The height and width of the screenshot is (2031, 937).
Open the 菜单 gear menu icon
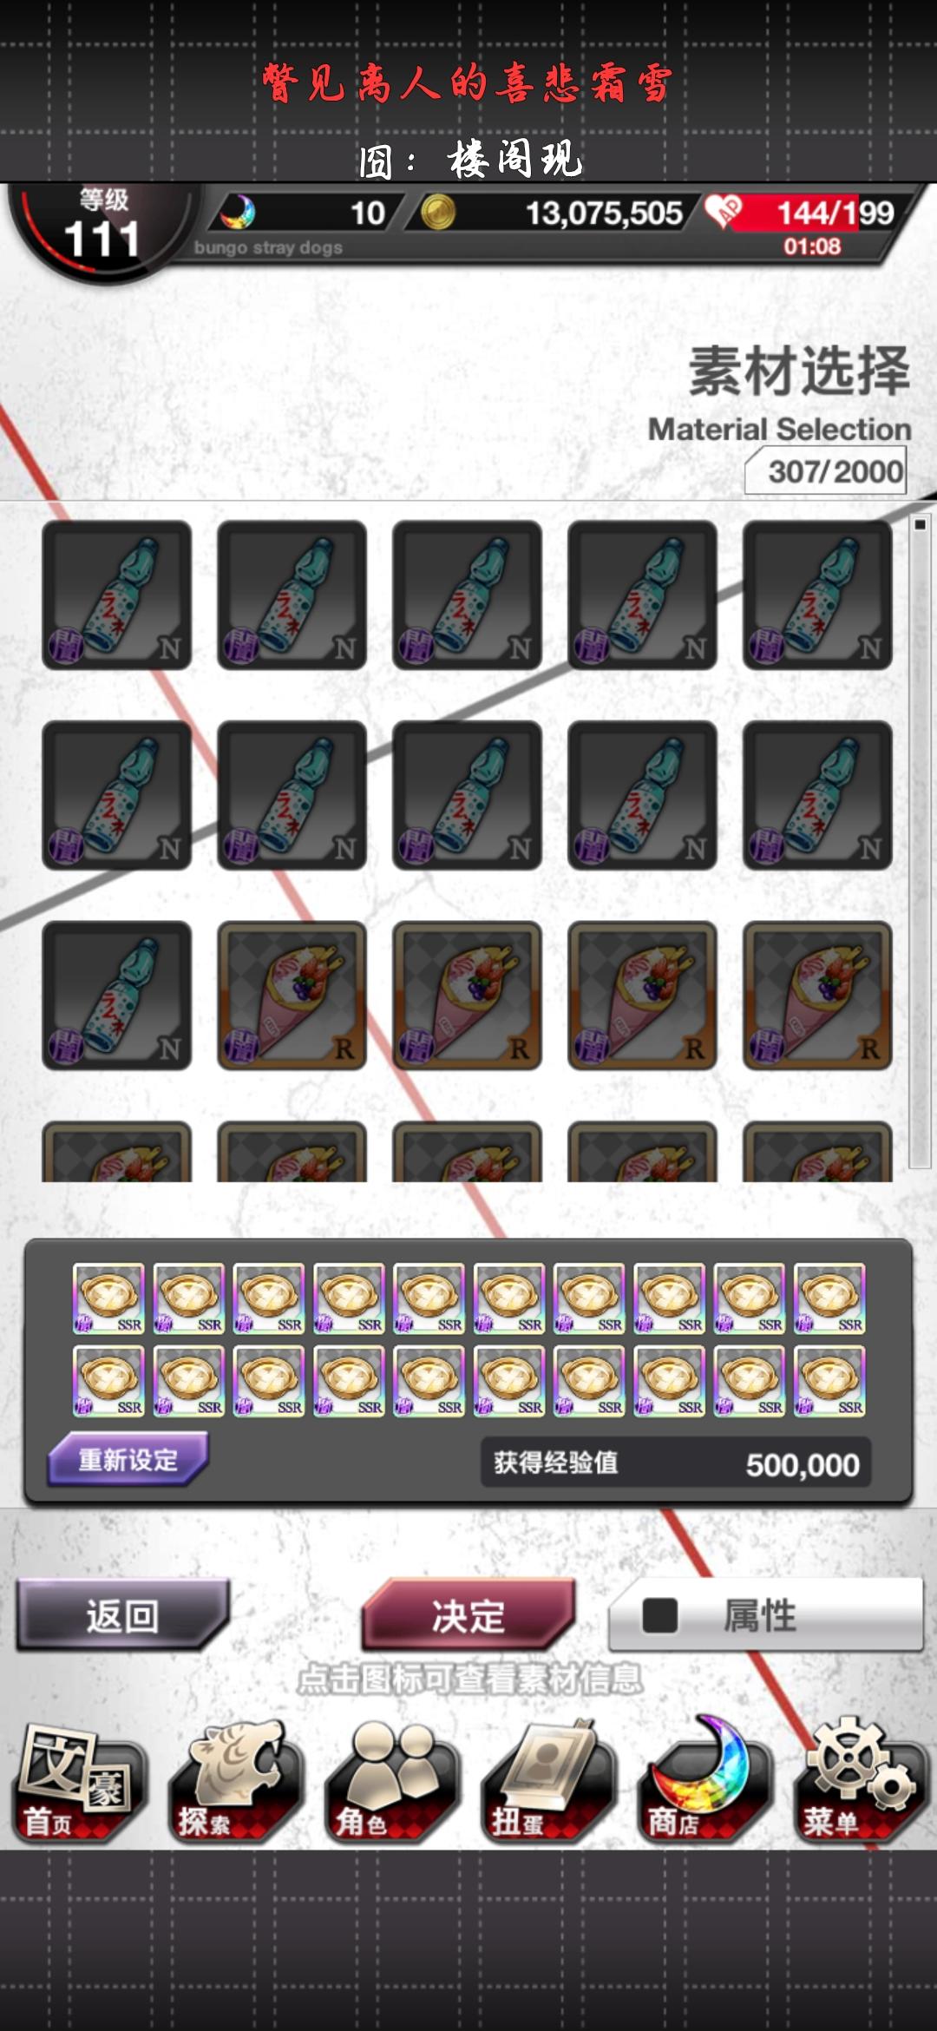[859, 1784]
